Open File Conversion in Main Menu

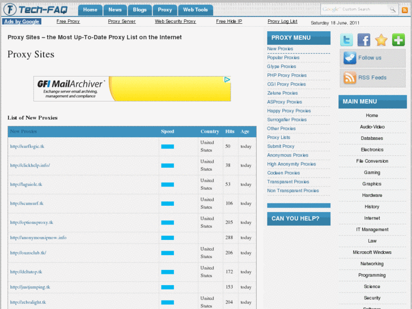pos(372,161)
